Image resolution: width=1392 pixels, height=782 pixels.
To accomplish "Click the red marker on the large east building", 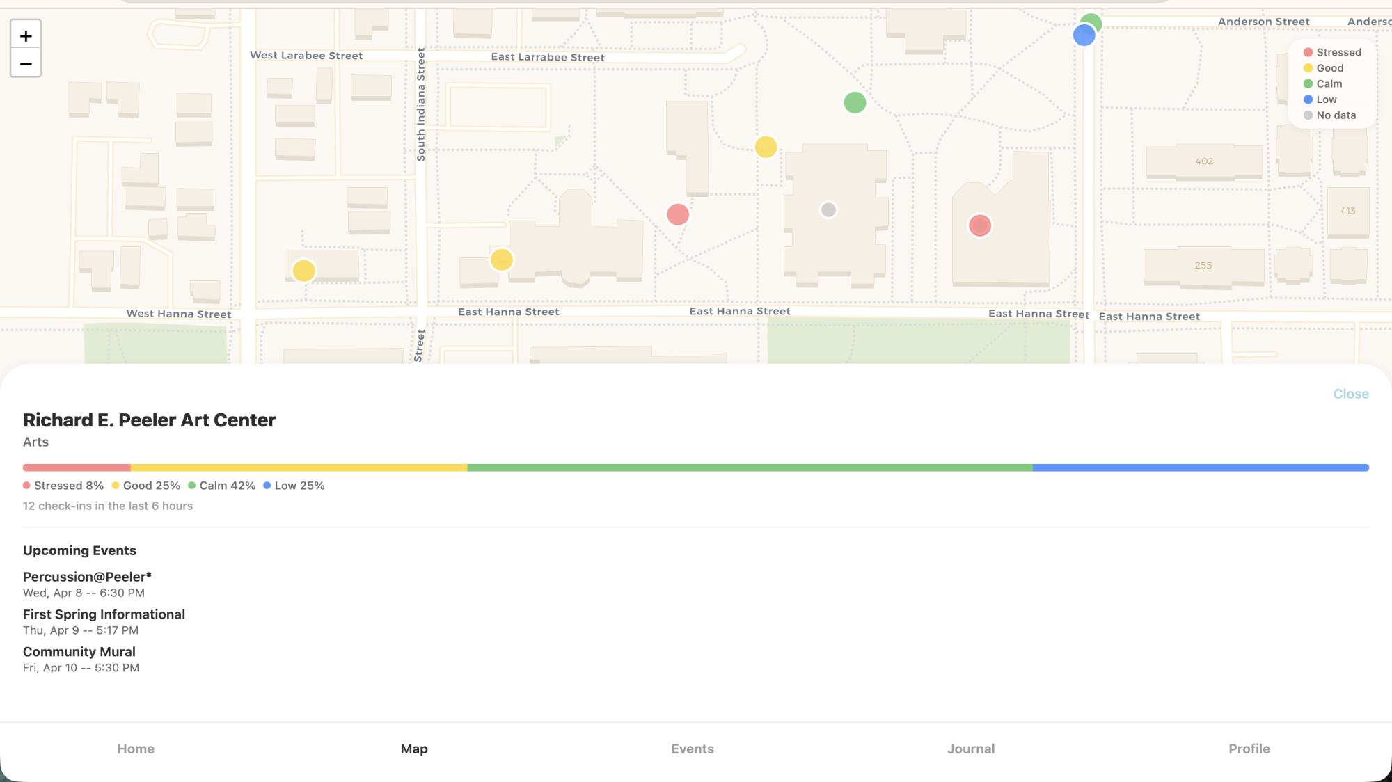I will pyautogui.click(x=980, y=225).
